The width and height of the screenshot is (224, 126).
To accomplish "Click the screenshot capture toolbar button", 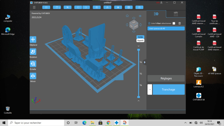I will 67,7.
